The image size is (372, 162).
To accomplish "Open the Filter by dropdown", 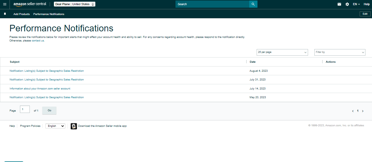I will point(340,52).
